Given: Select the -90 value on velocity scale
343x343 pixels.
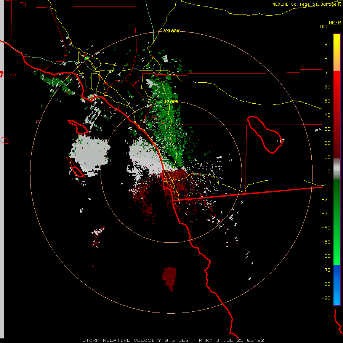Looking at the screenshot, I should (x=326, y=298).
